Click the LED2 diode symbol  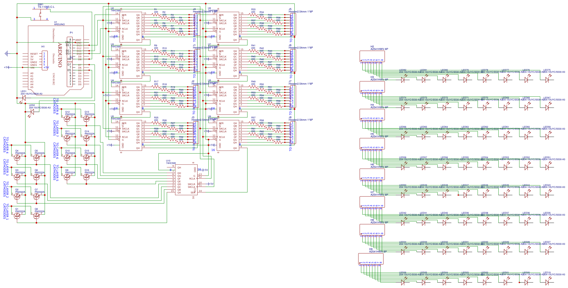(x=32, y=112)
